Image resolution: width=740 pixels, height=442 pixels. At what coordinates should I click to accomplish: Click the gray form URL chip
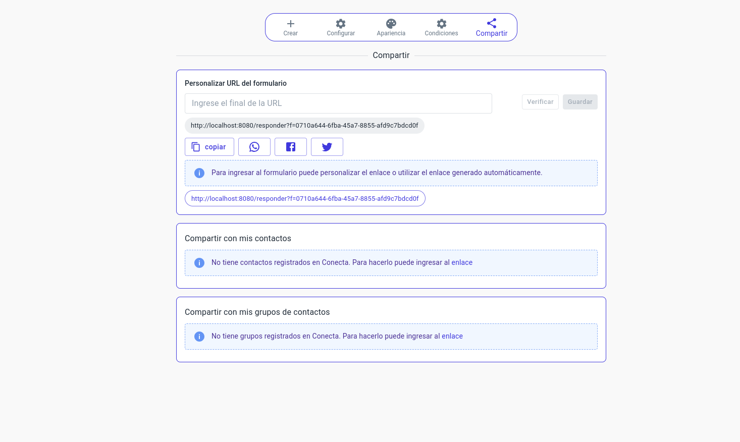pos(304,126)
